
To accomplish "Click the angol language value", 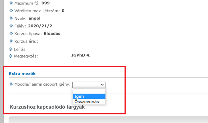I will (x=35, y=18).
